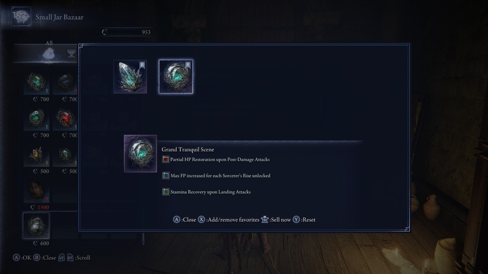Click the Close button prompt in dialog
Screen dimensions: 488x274
(x=185, y=220)
